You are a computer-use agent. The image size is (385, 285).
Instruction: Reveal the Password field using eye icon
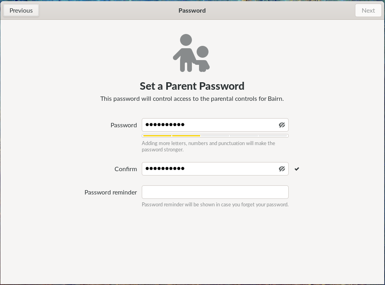point(282,125)
